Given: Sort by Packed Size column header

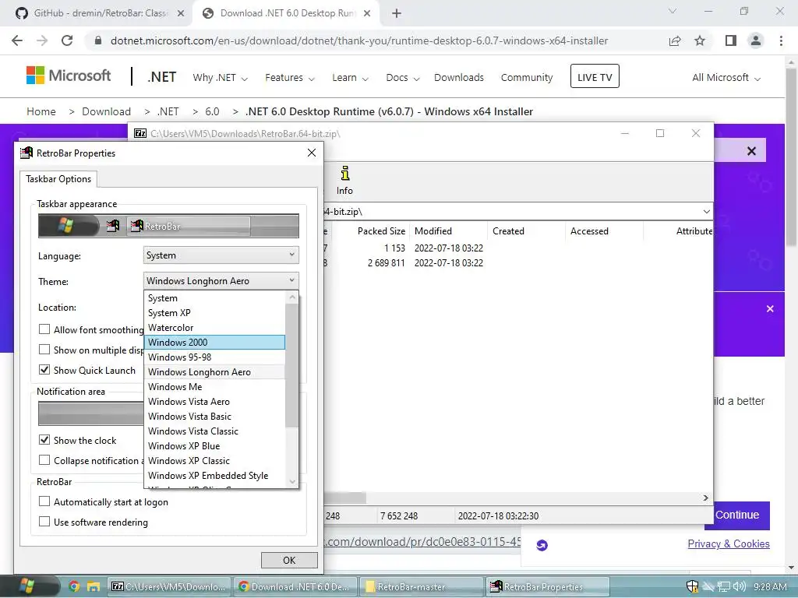Looking at the screenshot, I should [x=381, y=230].
